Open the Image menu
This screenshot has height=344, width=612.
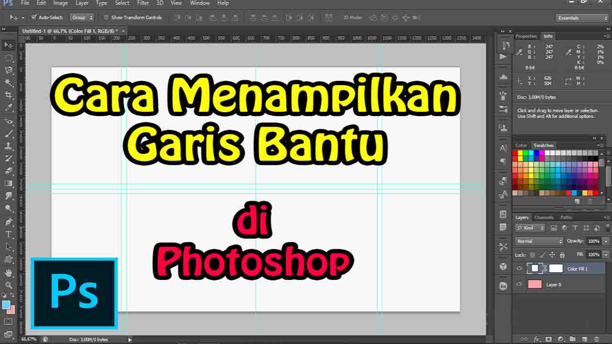(60, 3)
